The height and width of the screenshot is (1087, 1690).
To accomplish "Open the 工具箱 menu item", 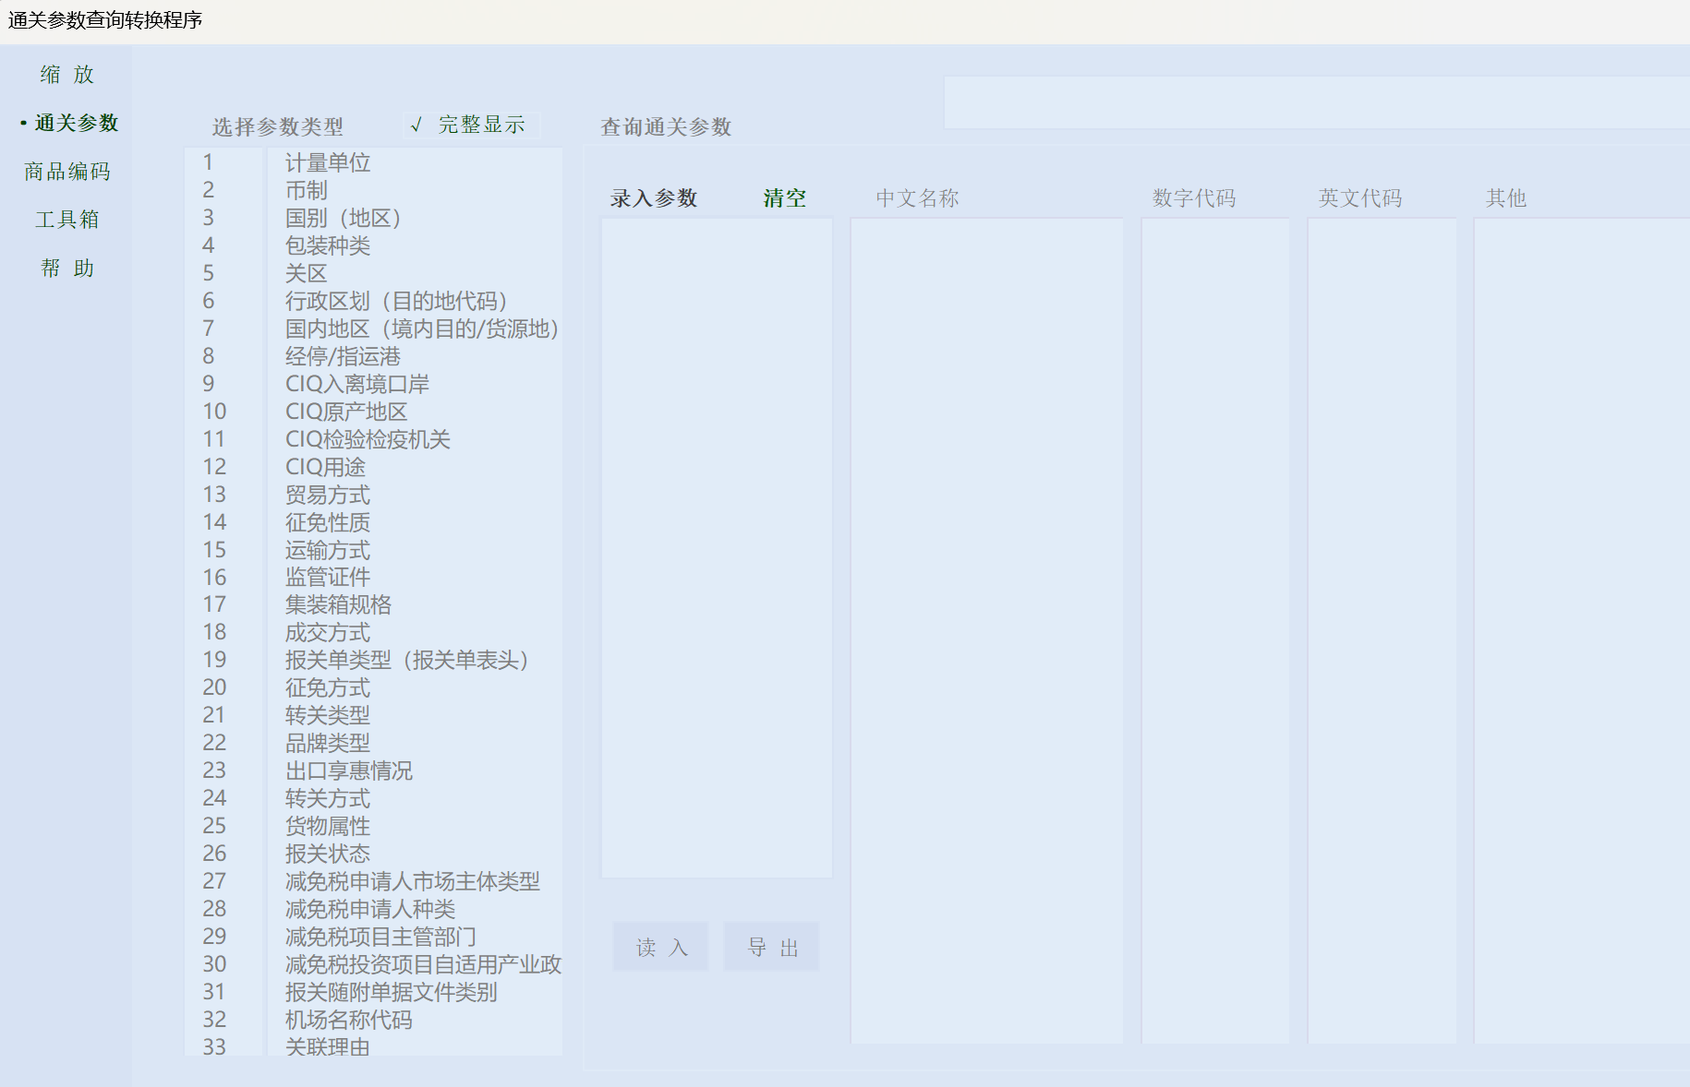I will [66, 220].
